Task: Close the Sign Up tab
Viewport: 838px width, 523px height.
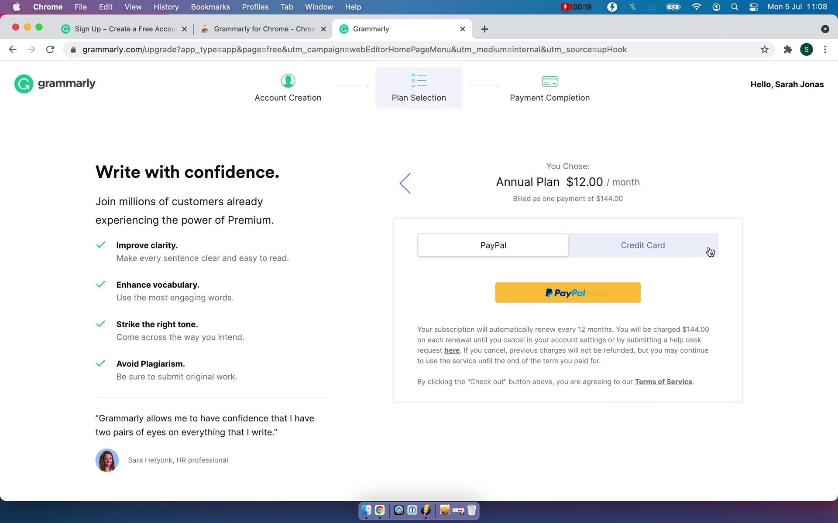Action: coord(184,29)
